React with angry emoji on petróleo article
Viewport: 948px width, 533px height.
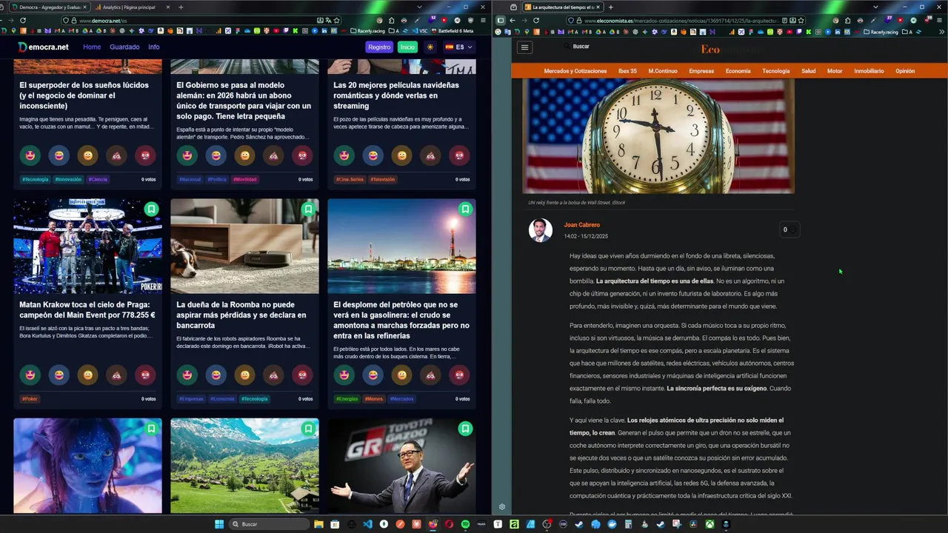click(x=459, y=375)
